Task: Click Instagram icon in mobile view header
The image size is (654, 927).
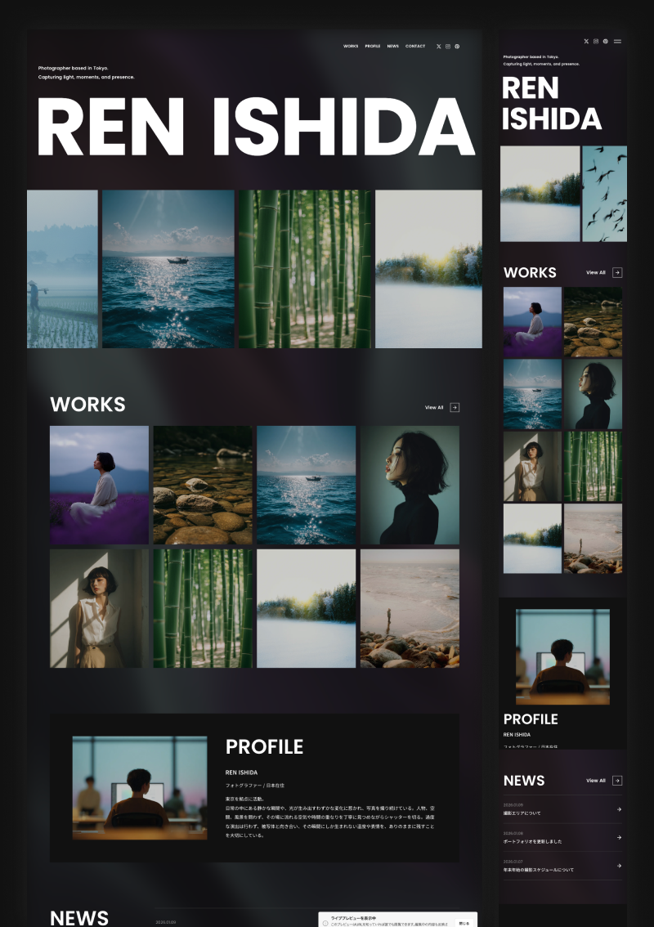Action: click(596, 42)
